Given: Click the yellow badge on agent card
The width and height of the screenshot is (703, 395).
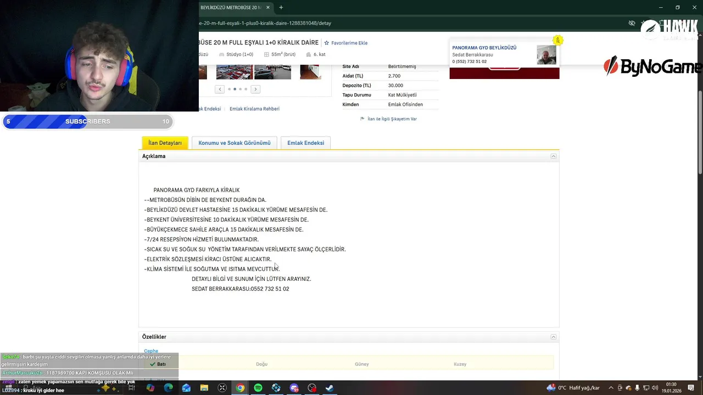Looking at the screenshot, I should point(557,40).
